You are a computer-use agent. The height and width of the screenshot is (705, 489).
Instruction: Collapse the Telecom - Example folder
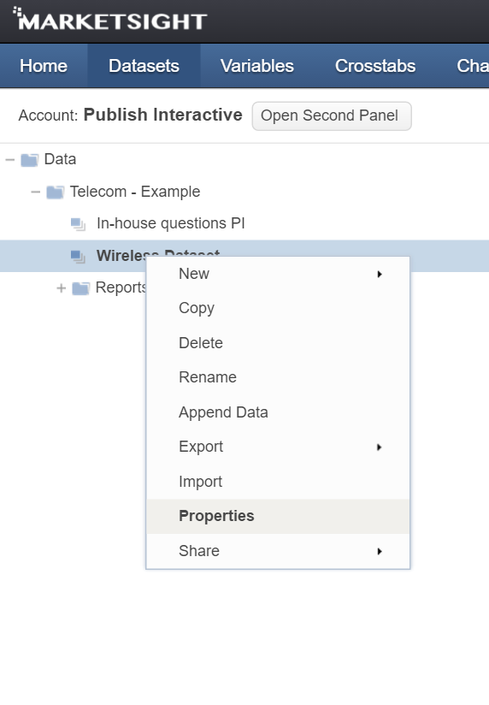[x=36, y=192]
